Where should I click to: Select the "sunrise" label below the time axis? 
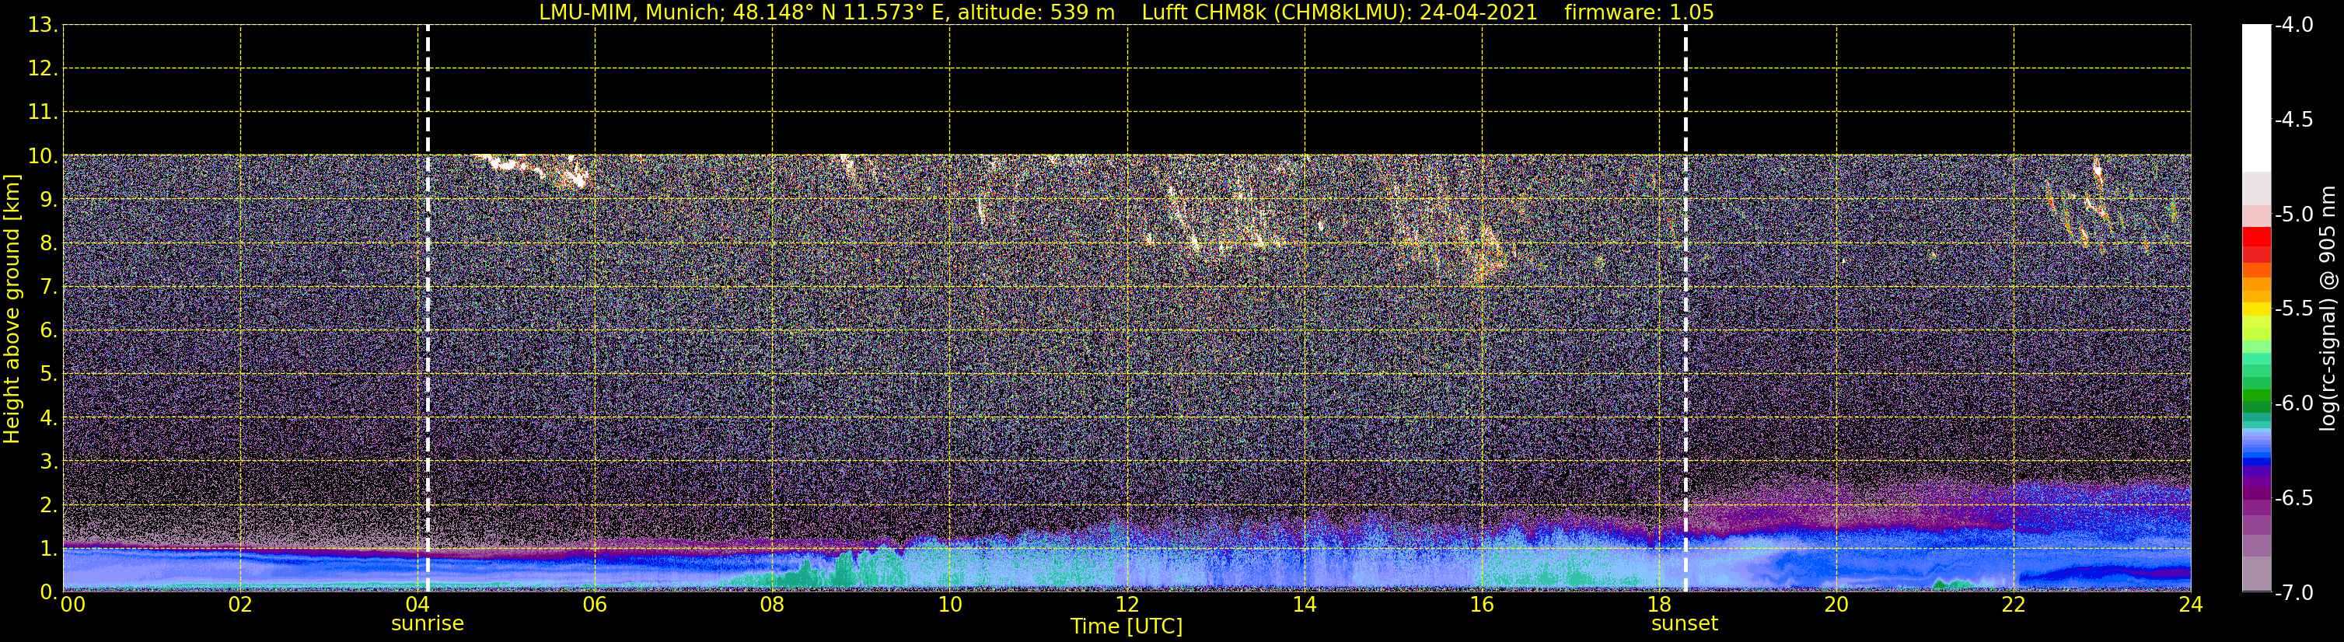[428, 624]
